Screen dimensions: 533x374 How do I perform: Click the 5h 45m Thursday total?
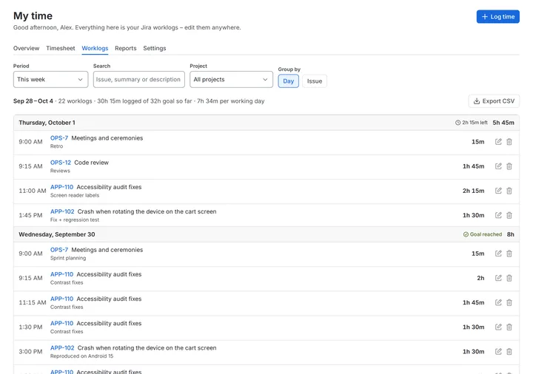(503, 123)
